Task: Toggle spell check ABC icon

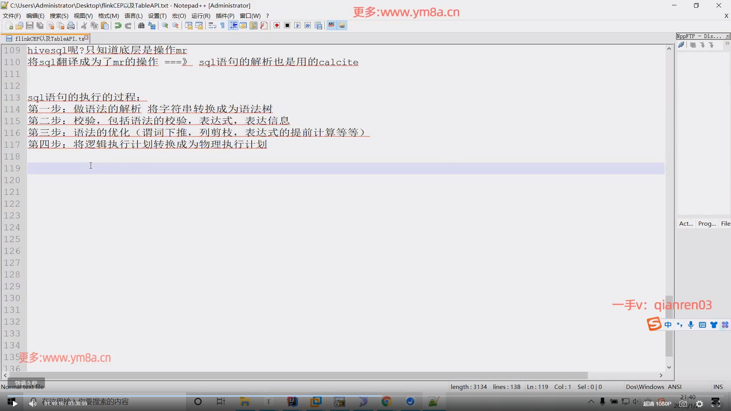Action: (332, 25)
